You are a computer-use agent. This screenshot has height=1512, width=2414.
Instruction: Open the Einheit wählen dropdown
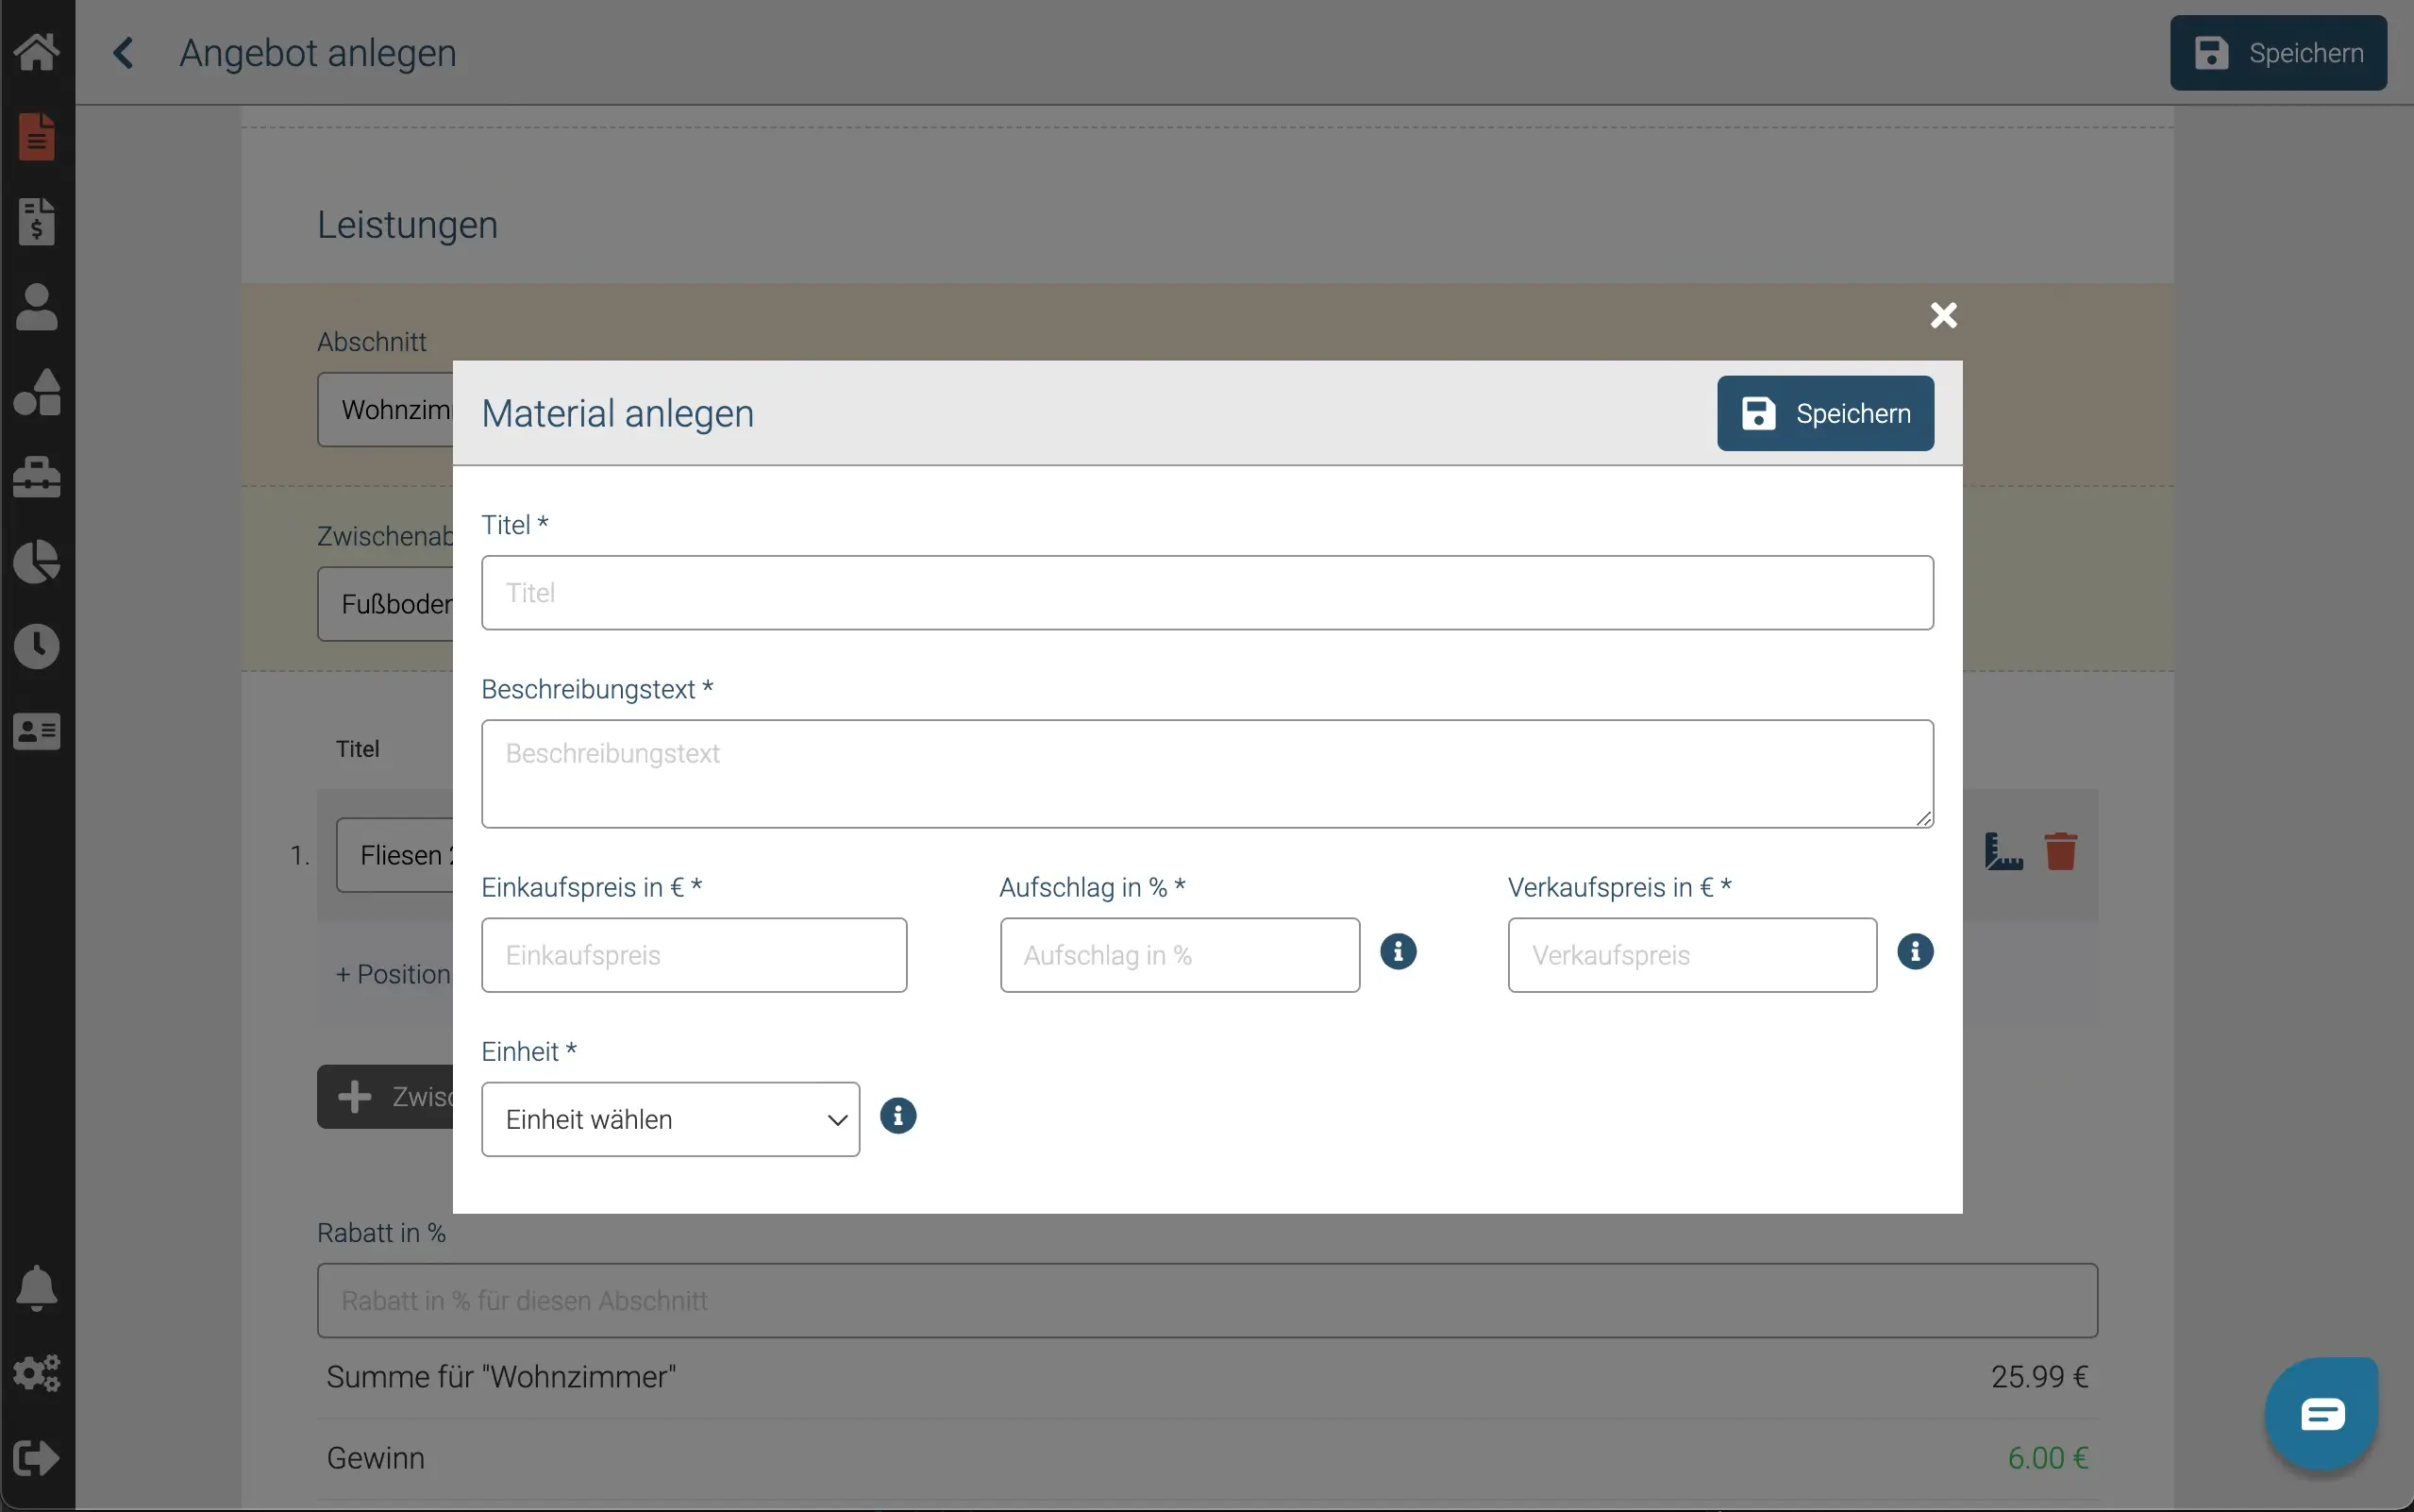point(671,1118)
